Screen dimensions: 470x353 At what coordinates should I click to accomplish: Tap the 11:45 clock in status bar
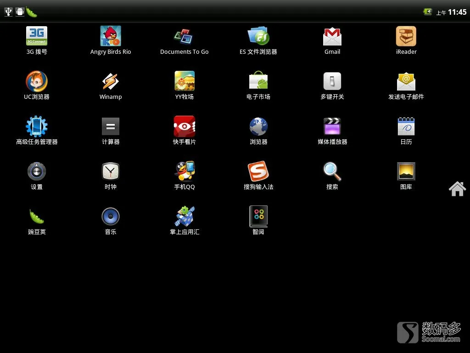click(458, 12)
